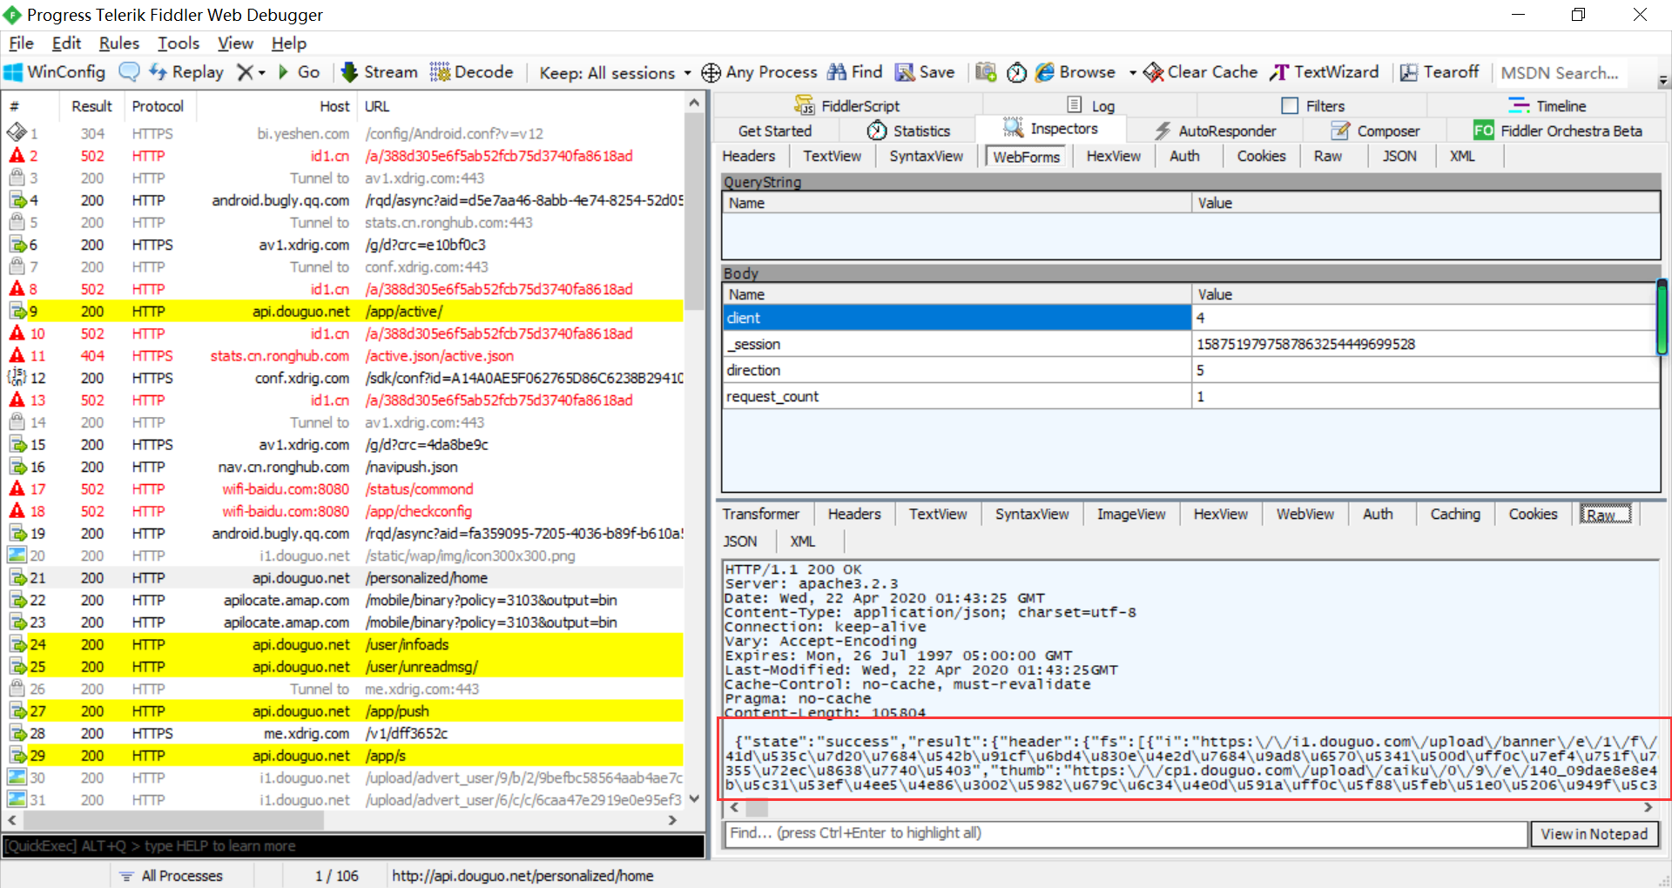Open the Keep: All sessions dropdown
1672x888 pixels.
(x=615, y=72)
